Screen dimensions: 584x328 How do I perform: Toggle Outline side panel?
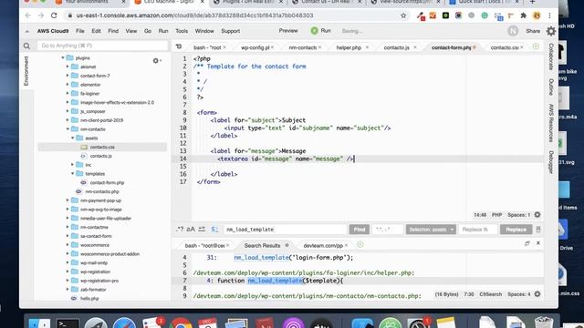click(x=551, y=87)
